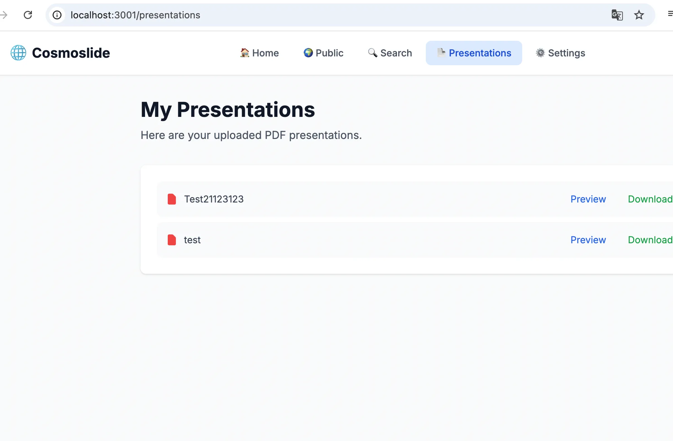The width and height of the screenshot is (673, 441).
Task: Select the Presentations nav tab
Action: [474, 53]
